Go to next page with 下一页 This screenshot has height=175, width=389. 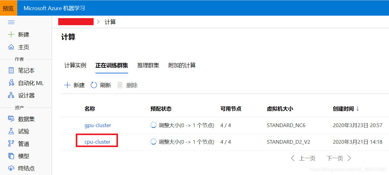[x=339, y=158]
